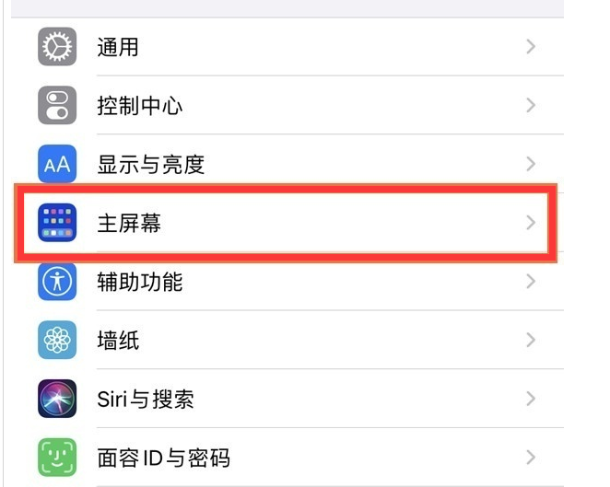Open the highlighted 主屏幕 label
The width and height of the screenshot is (610, 487).
click(129, 223)
